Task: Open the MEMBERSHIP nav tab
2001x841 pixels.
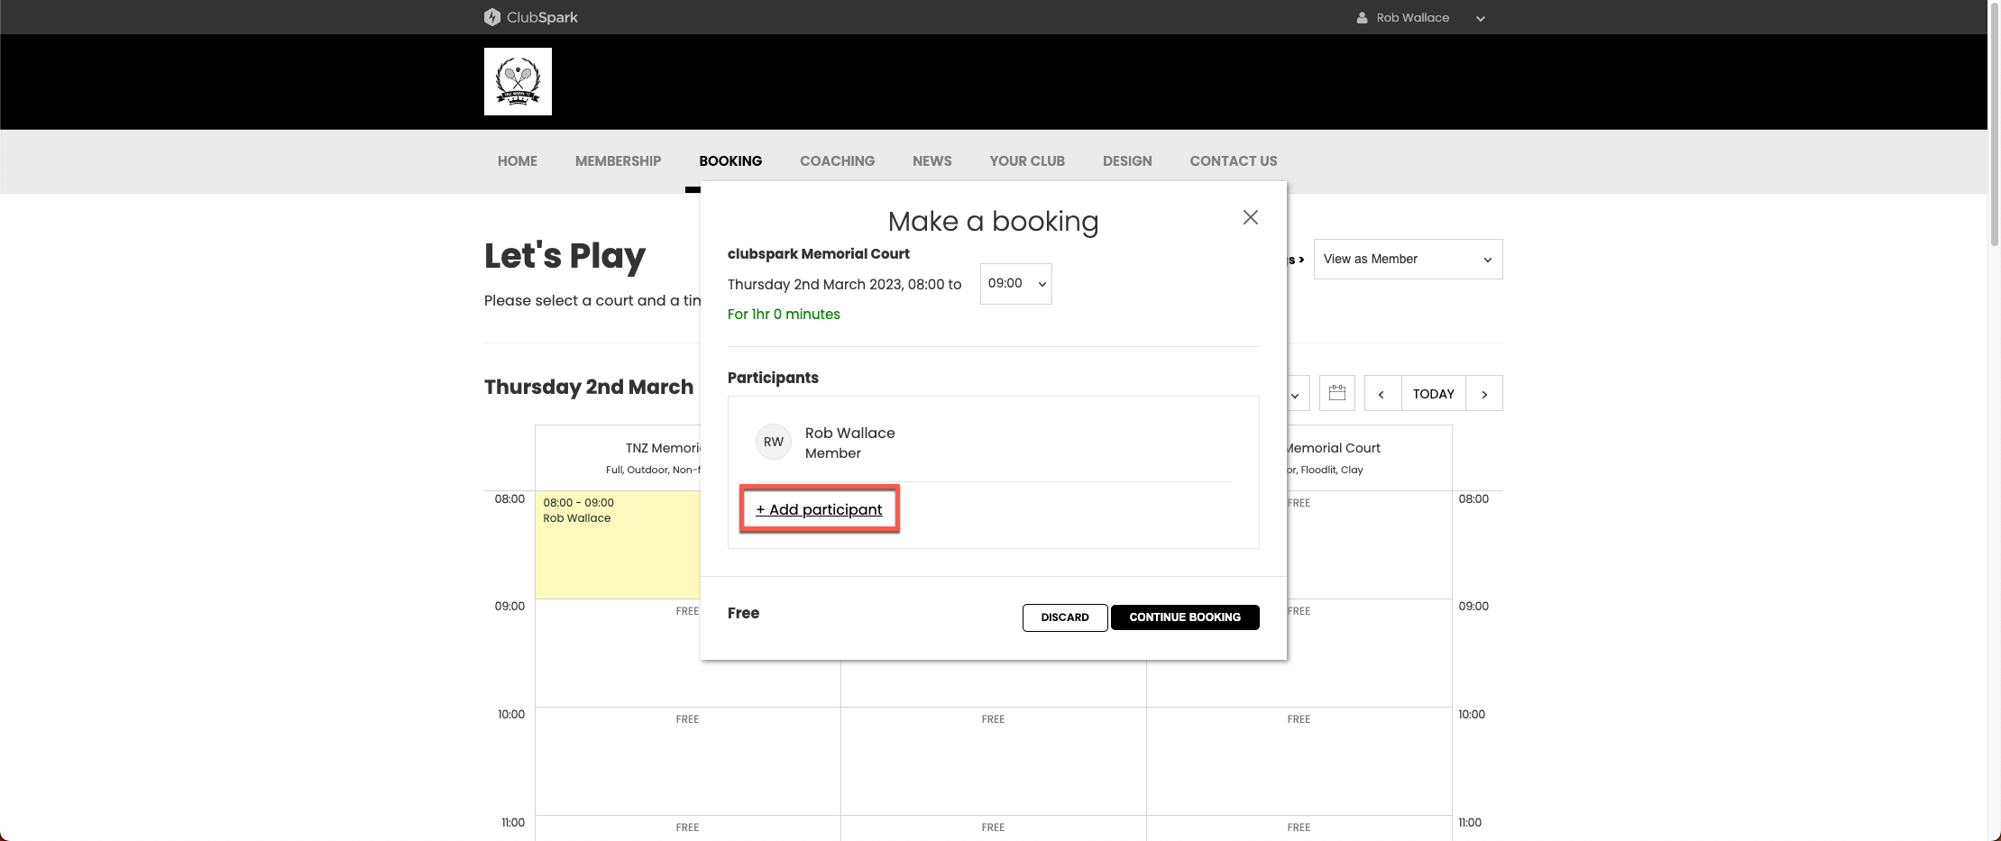Action: pyautogui.click(x=619, y=161)
